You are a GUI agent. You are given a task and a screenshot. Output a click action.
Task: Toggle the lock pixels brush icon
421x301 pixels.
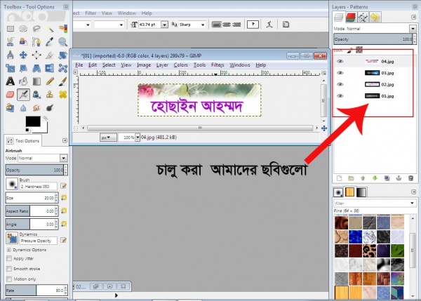click(349, 50)
